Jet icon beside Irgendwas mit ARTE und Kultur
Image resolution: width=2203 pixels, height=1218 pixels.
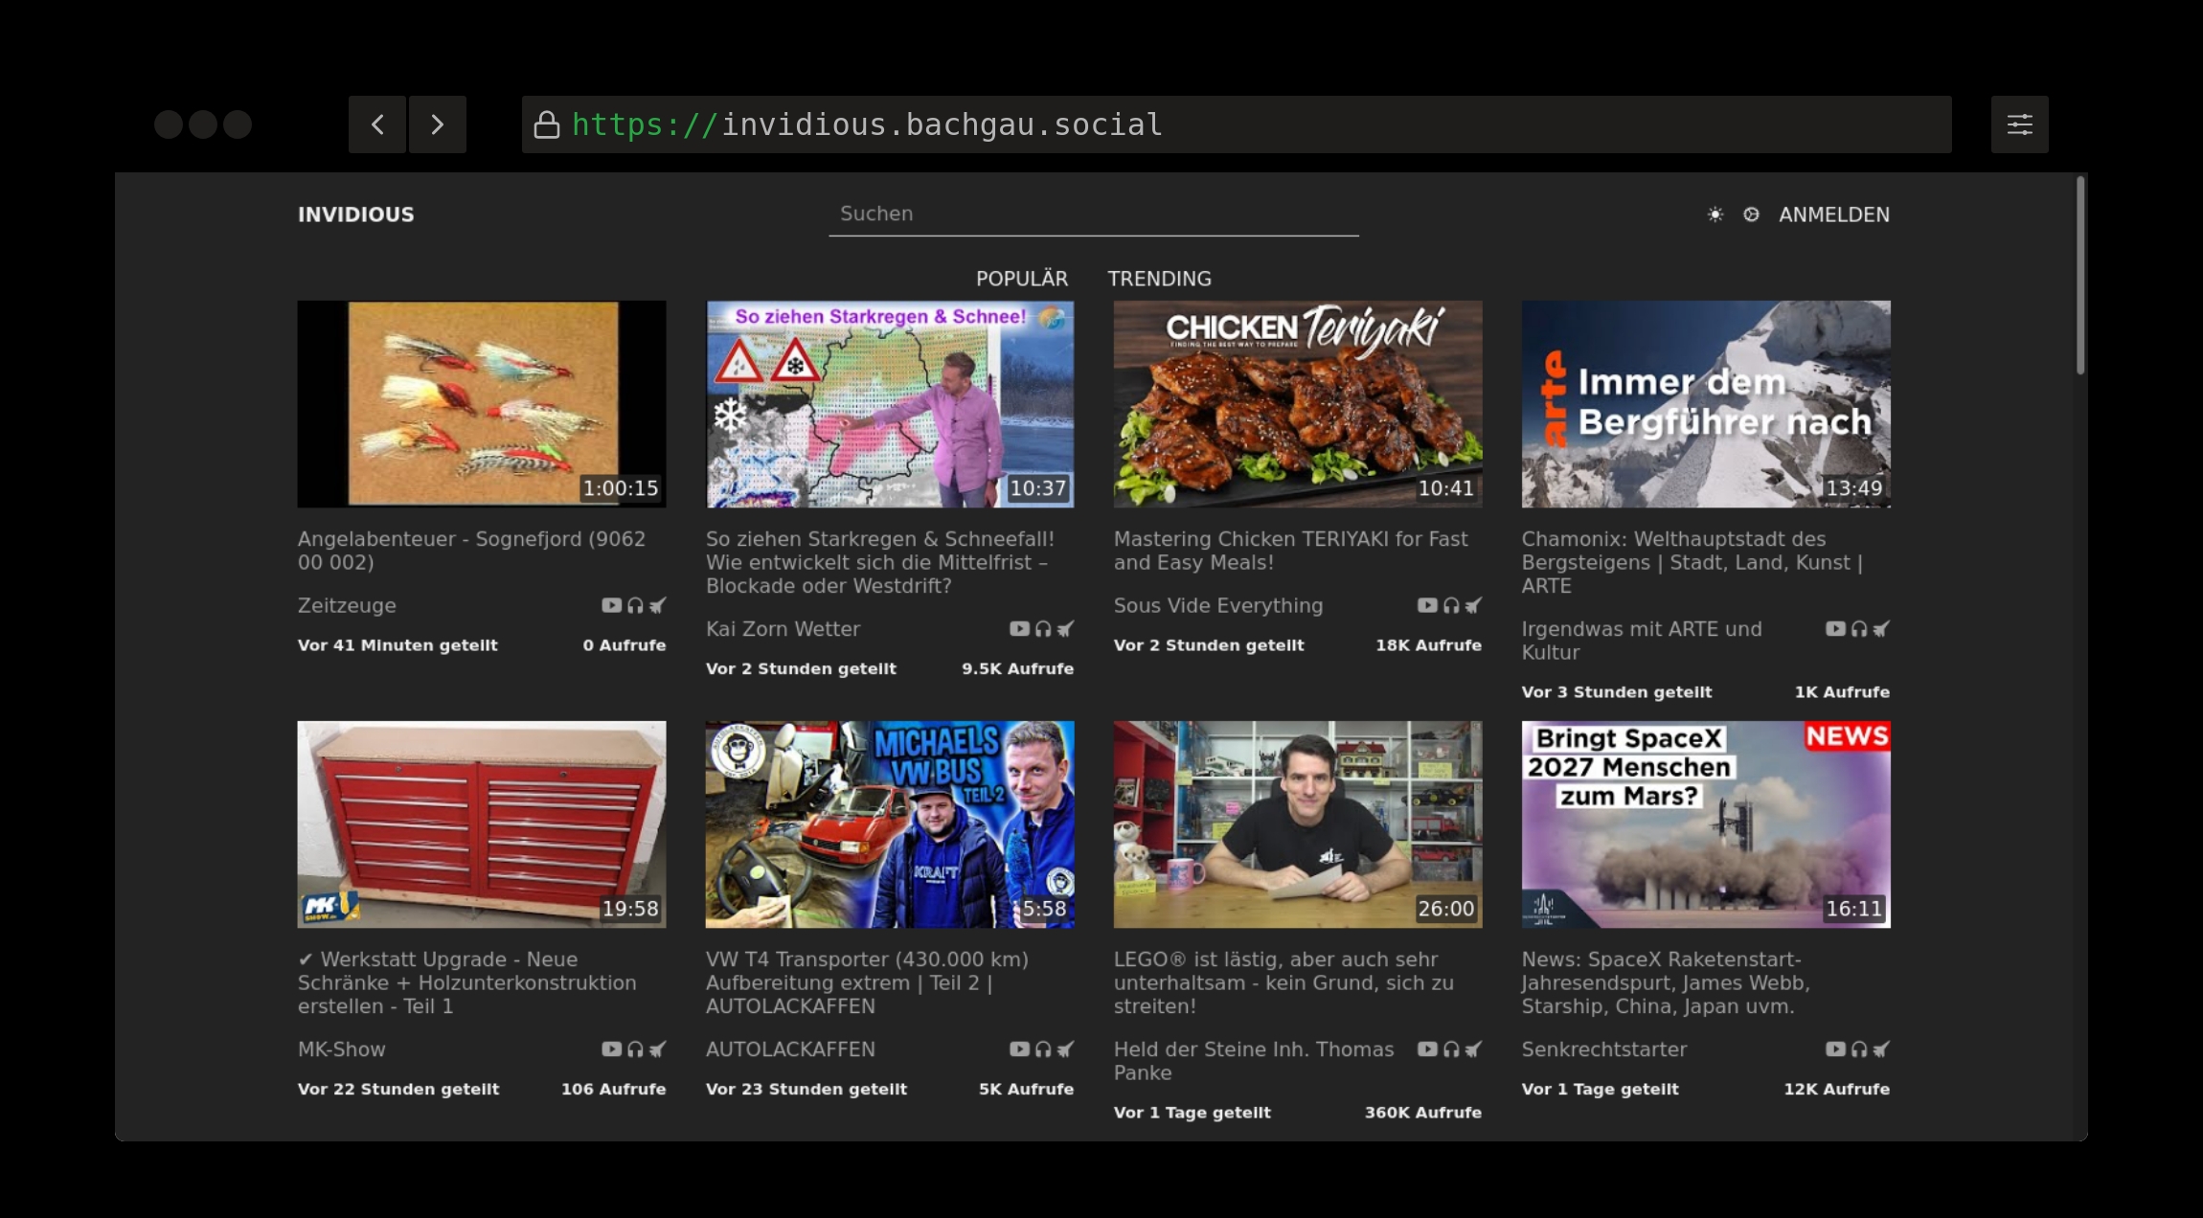(x=1881, y=629)
